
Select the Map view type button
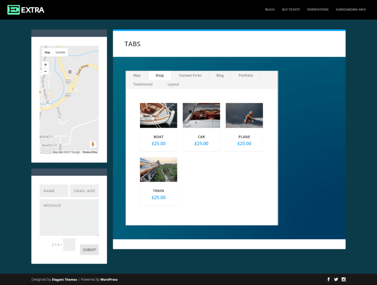[48, 52]
